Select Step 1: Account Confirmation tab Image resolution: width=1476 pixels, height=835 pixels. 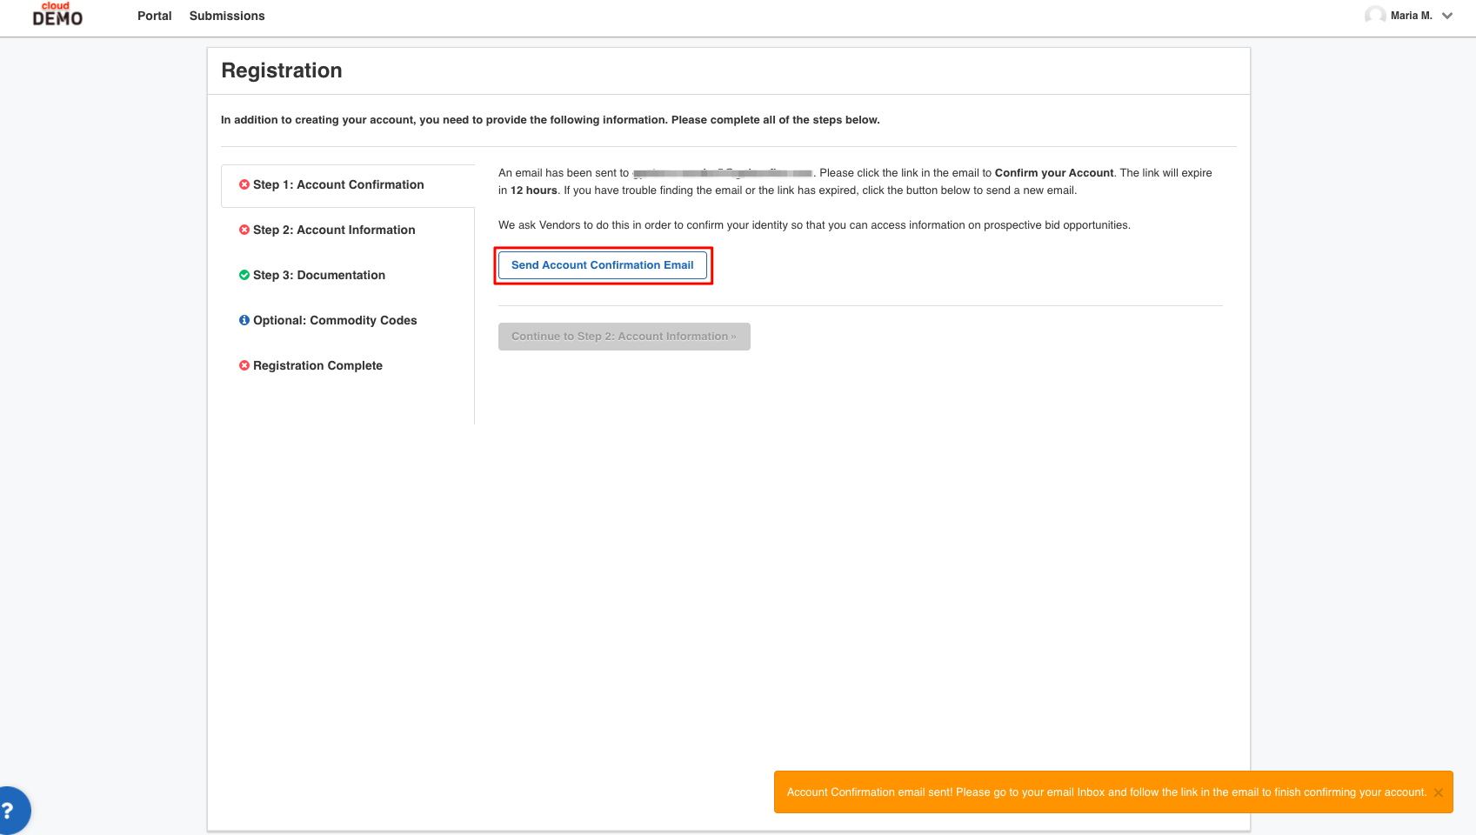(348, 185)
